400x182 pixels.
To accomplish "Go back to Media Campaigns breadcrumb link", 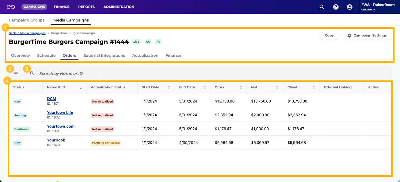I will pos(27,33).
